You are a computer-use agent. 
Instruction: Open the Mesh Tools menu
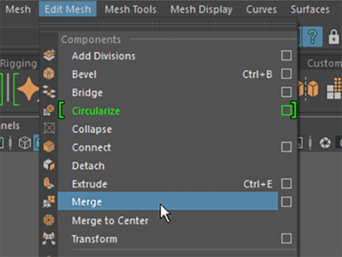pyautogui.click(x=130, y=10)
